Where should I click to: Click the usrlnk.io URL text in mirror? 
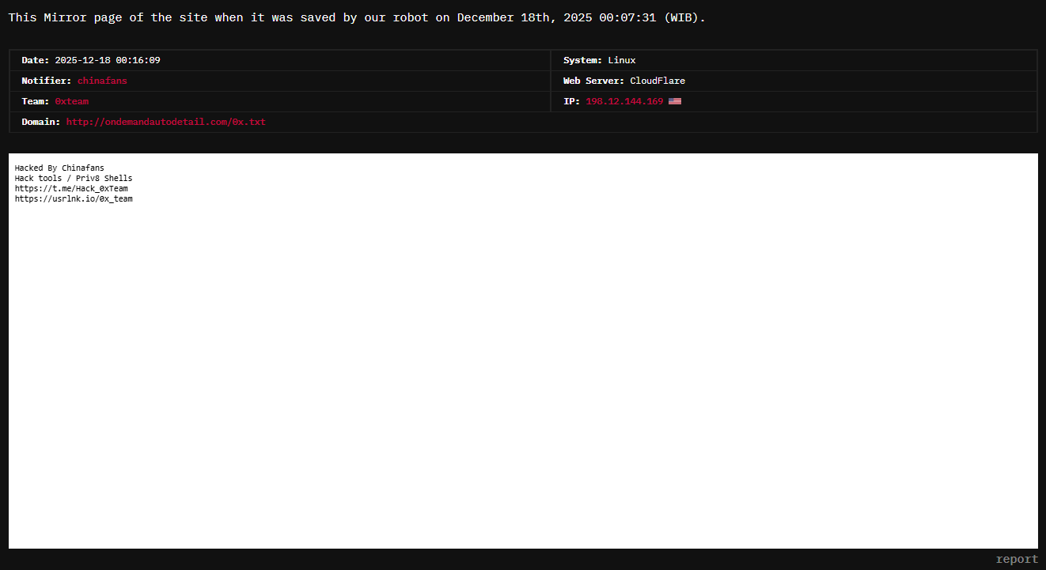[74, 198]
